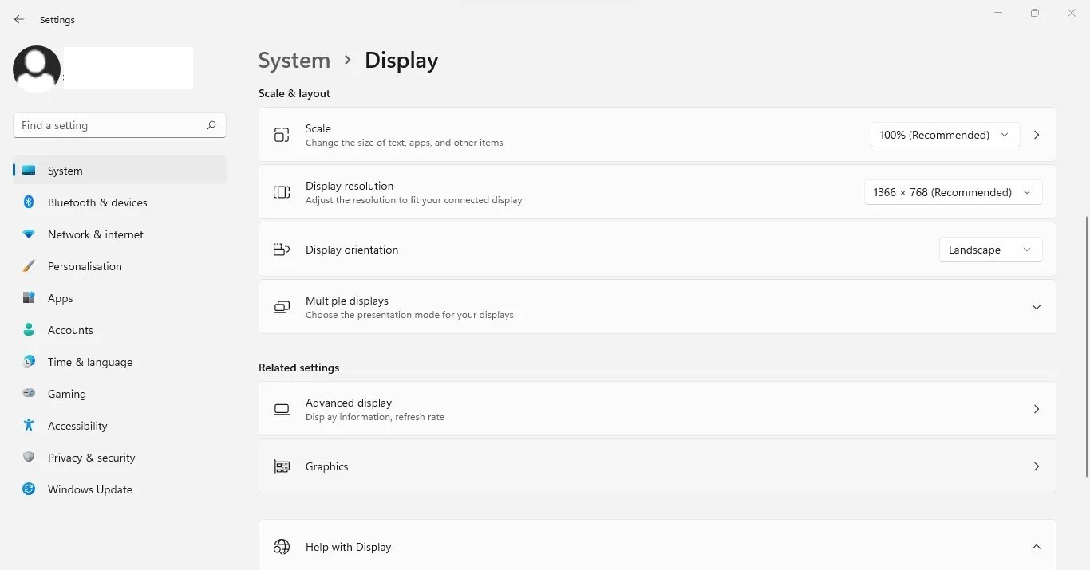1090x570 pixels.
Task: Select Time & language in the sidebar
Action: [89, 362]
